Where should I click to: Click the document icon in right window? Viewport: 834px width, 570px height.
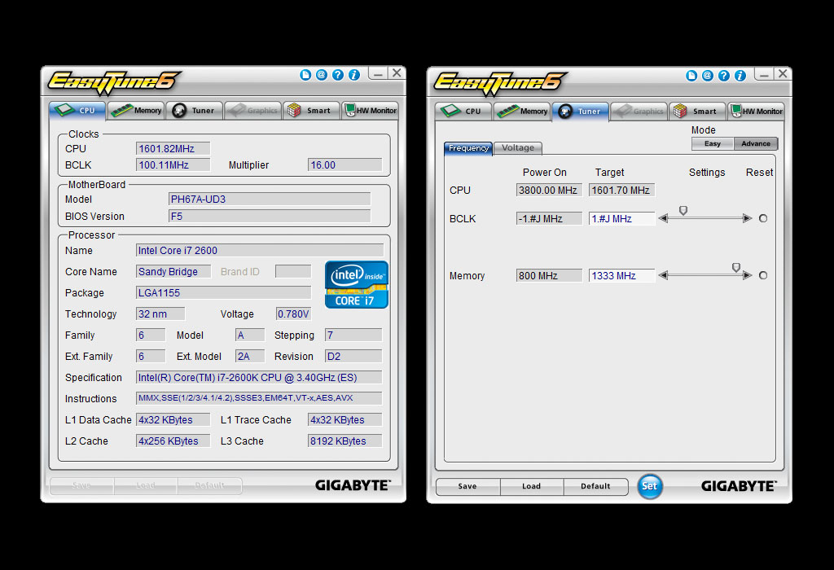[691, 76]
